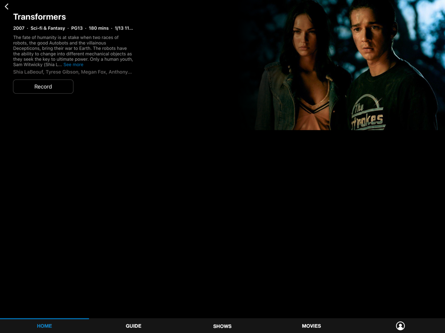Screen dimensions: 445x333
Task: Open the MOVIES tab
Action: (311, 326)
